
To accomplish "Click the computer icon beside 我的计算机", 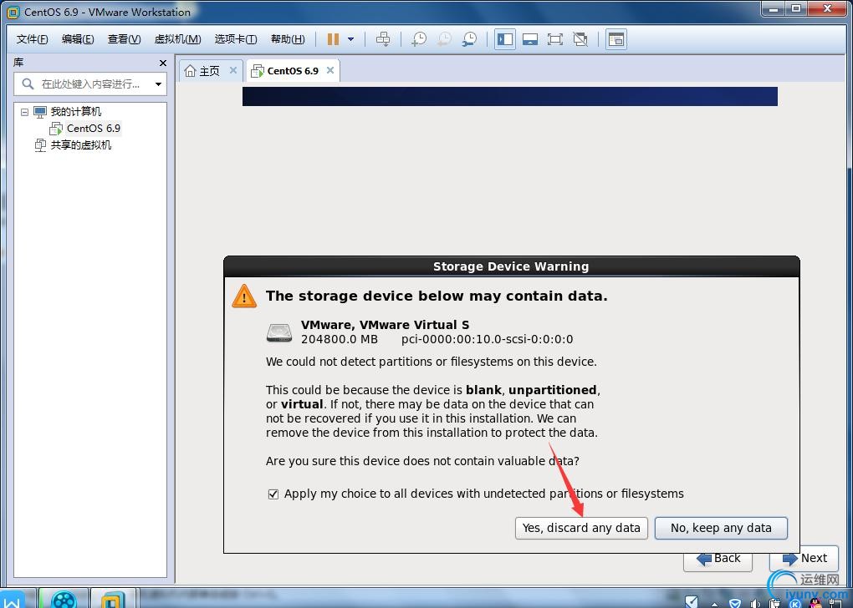I will (40, 112).
